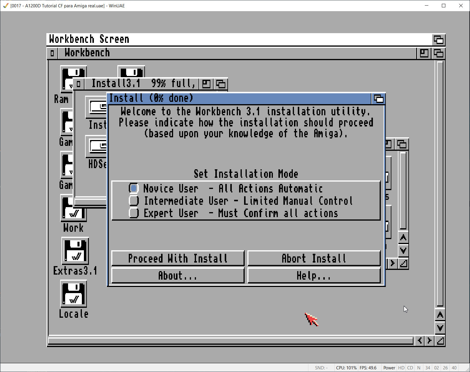Screen dimensions: 470x372
Task: Click the Workbench window sizing gadget
Action: point(440,341)
